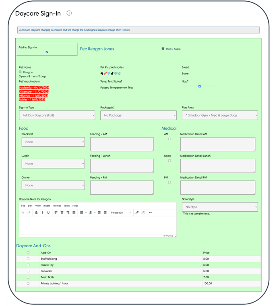The image size is (277, 306).
Task: Align note text to the right
Action: tap(68, 212)
